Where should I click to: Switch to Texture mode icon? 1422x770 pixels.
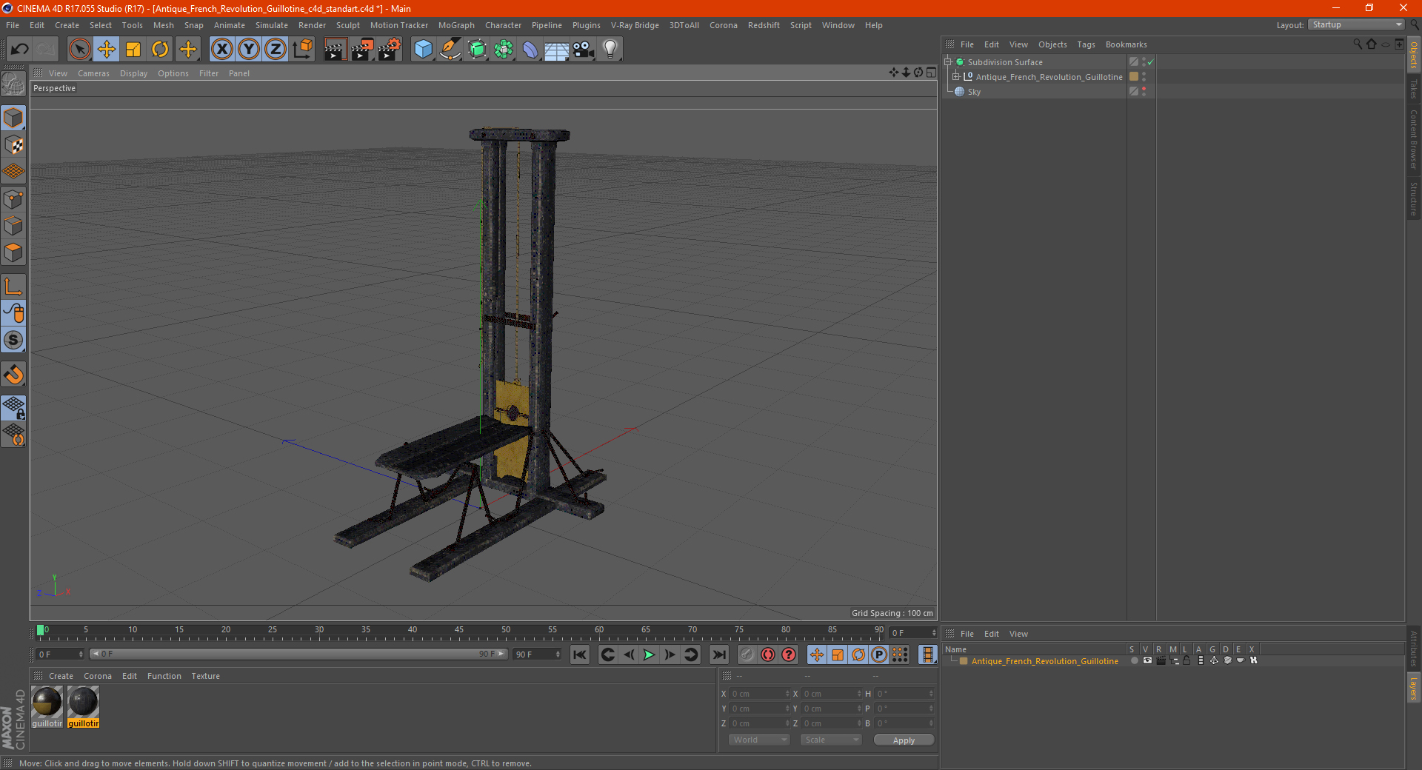(13, 145)
